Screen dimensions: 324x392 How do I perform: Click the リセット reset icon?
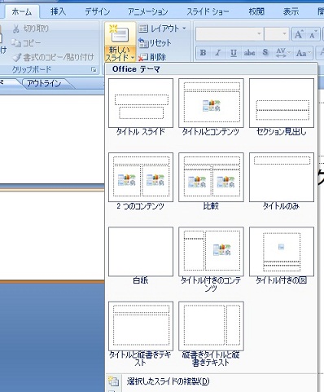pos(155,43)
